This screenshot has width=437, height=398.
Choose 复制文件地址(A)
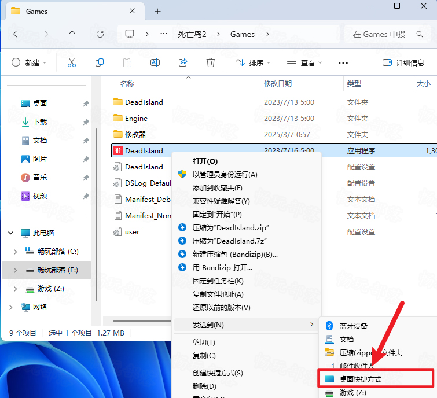218,294
